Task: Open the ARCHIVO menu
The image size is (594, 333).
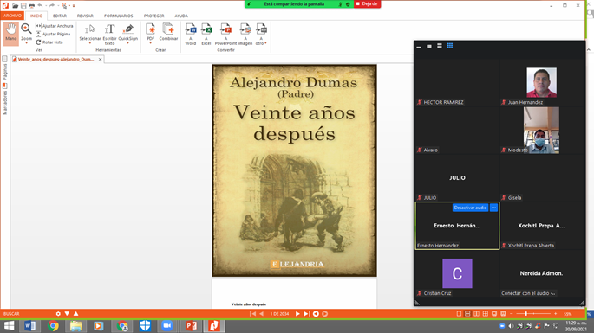Action: point(12,16)
